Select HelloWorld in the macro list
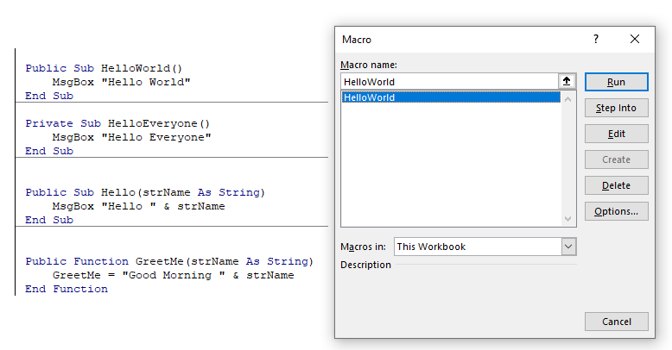 tap(370, 97)
